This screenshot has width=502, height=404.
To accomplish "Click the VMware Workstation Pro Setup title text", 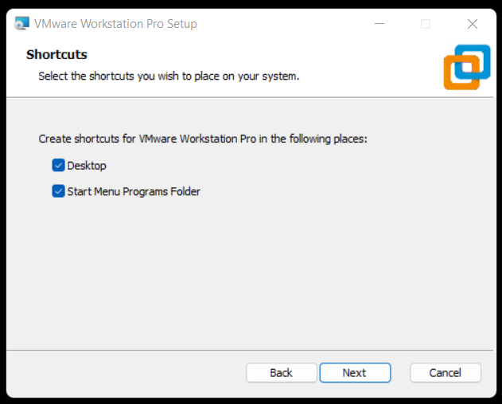I will coord(115,24).
